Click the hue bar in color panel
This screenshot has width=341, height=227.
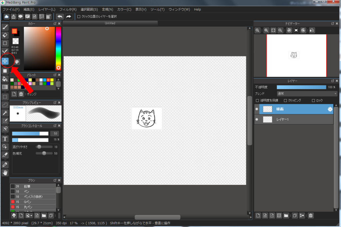(x=58, y=49)
